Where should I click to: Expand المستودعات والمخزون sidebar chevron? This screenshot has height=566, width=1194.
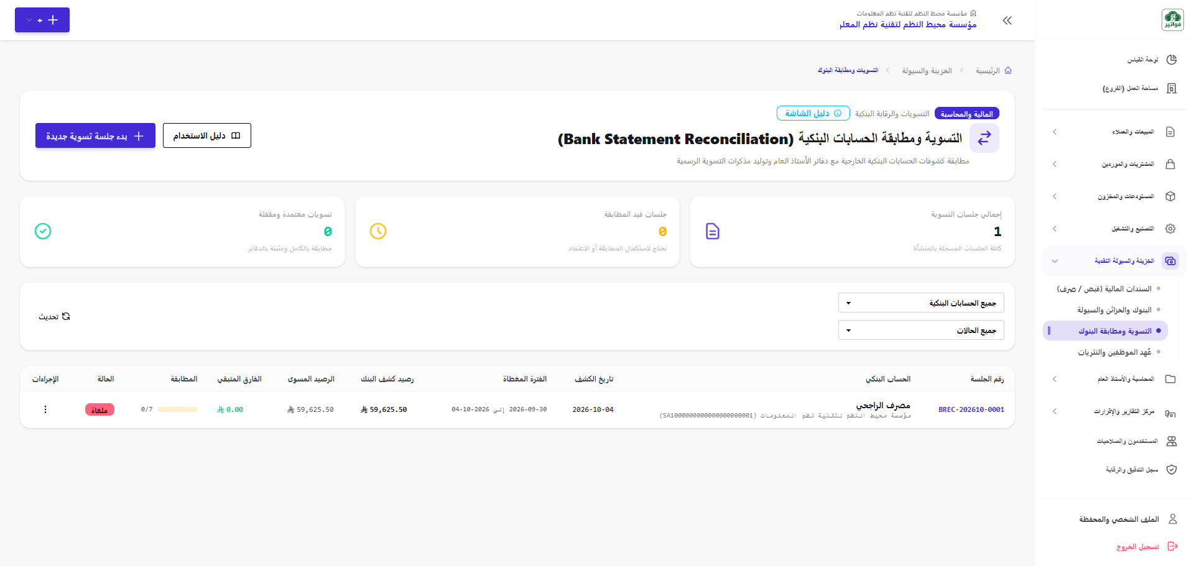pyautogui.click(x=1055, y=196)
